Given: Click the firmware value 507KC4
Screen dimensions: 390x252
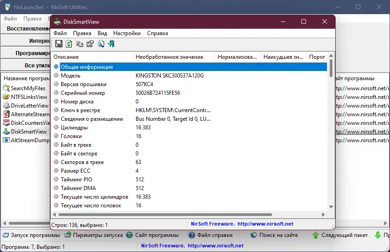Looking at the screenshot, I should click(x=144, y=84).
